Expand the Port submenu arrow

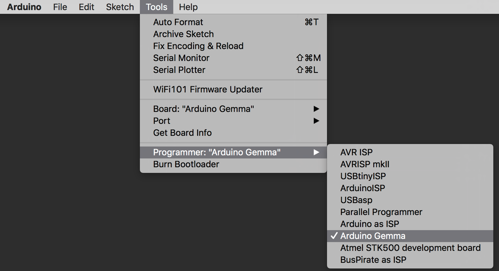coord(316,121)
